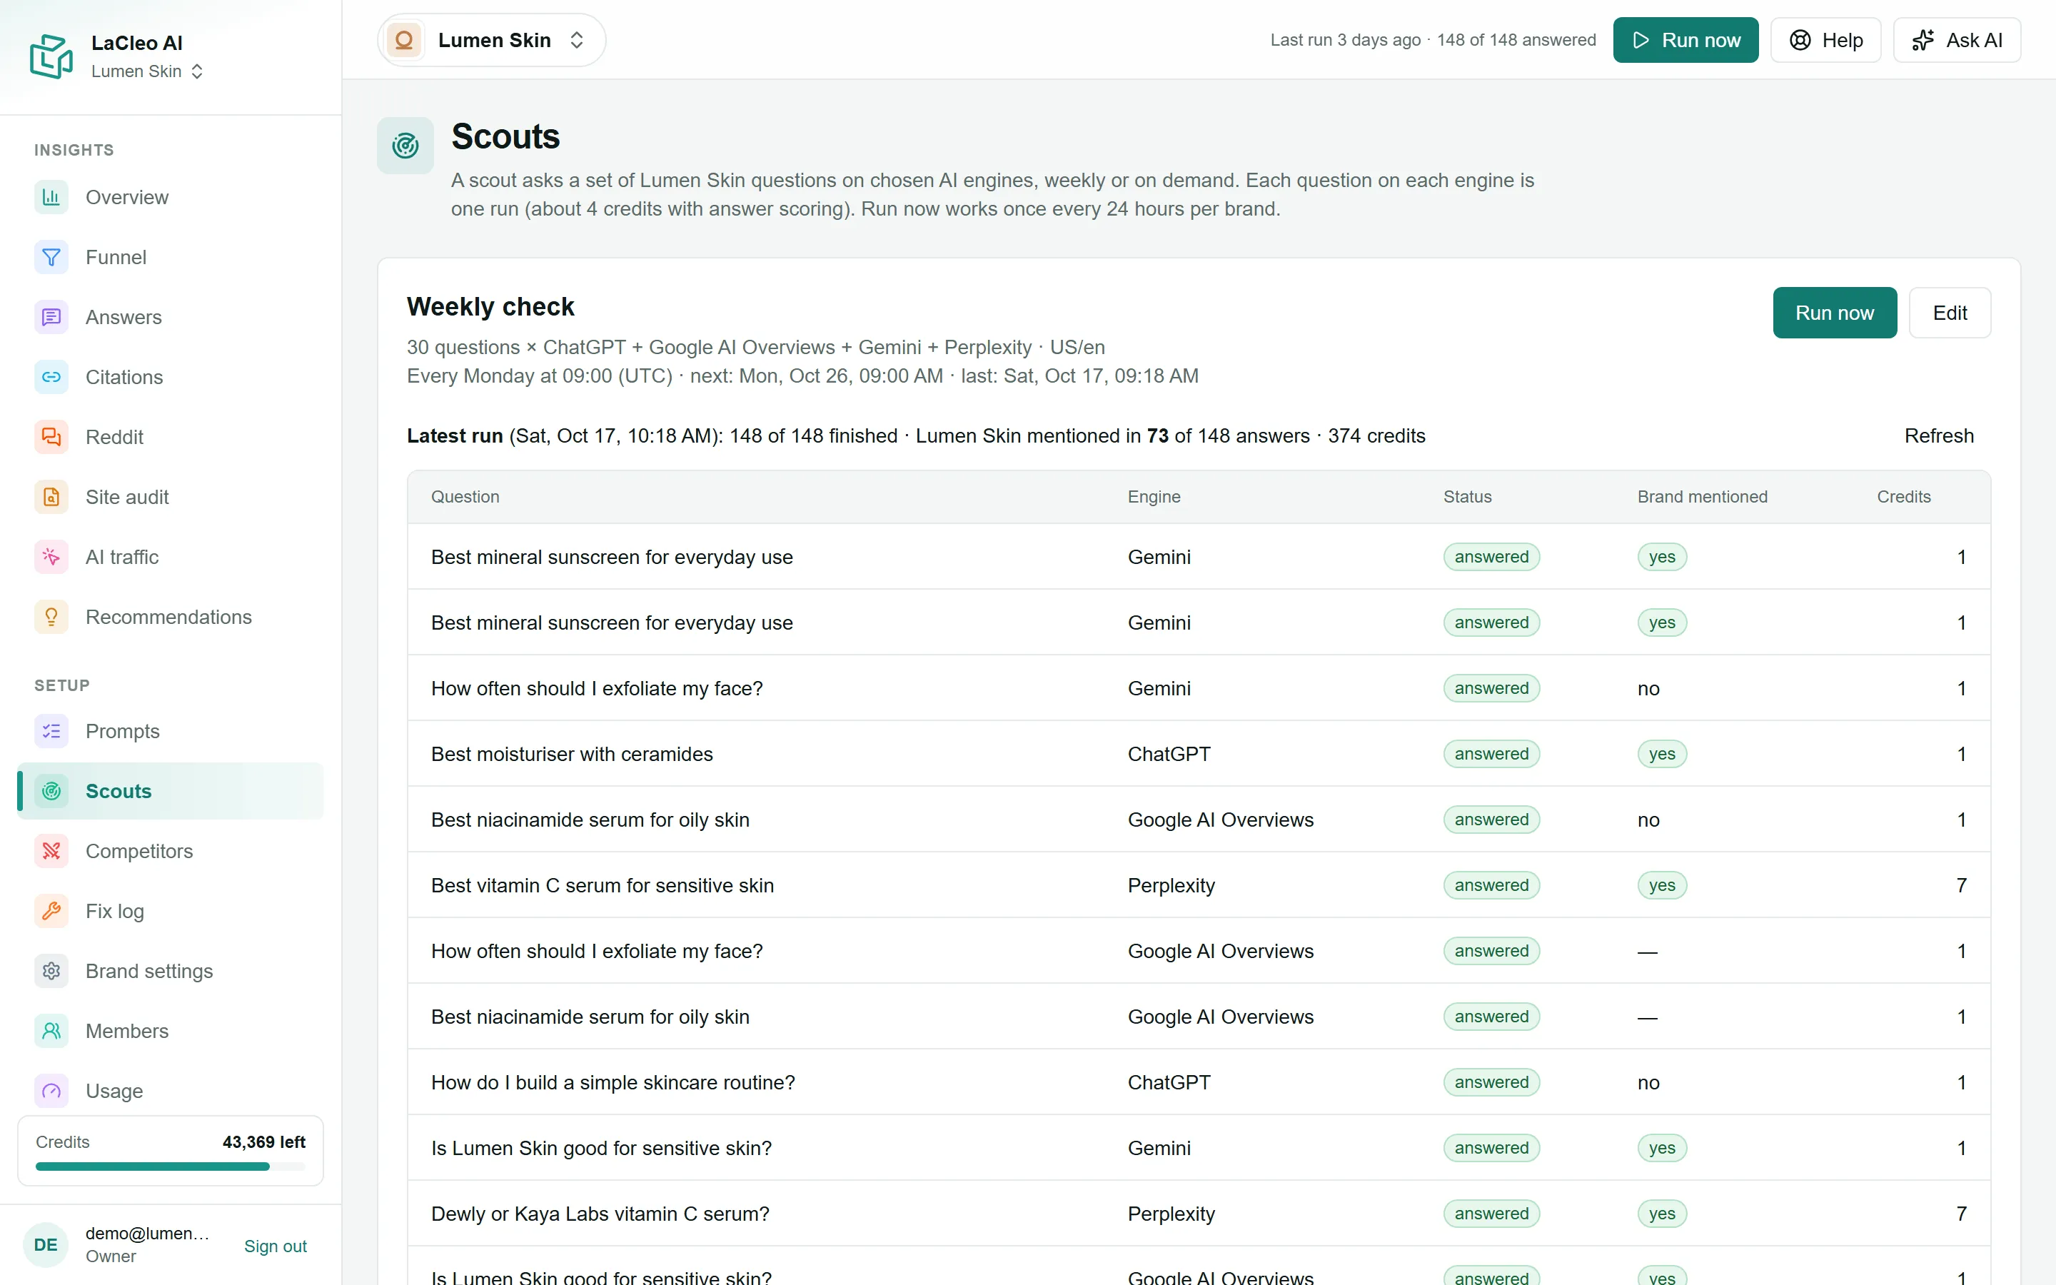The height and width of the screenshot is (1285, 2056).
Task: Expand the Lumen Skin workspace switcher in sidebar
Action: pyautogui.click(x=147, y=71)
